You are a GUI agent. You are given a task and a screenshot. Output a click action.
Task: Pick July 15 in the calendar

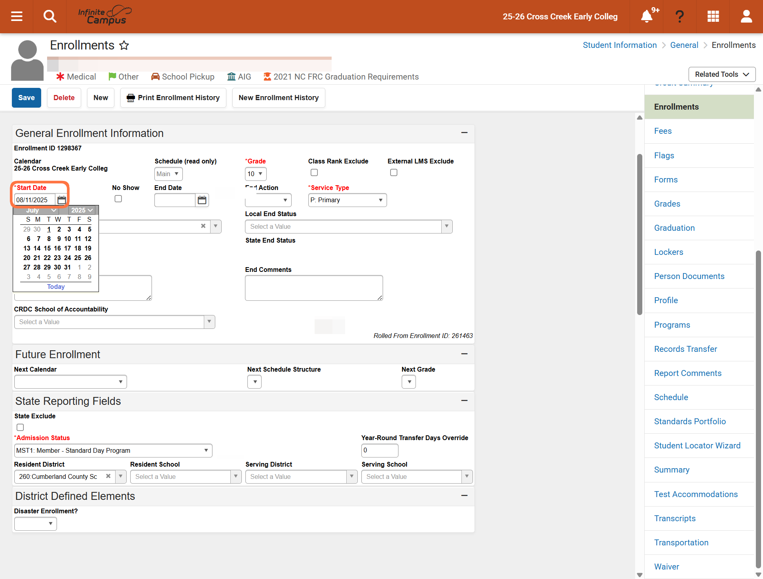tap(47, 248)
